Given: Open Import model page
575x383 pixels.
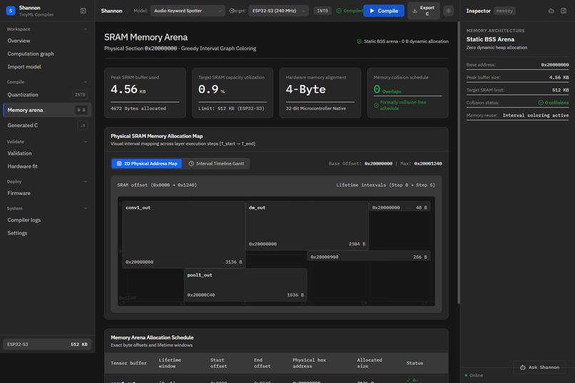Looking at the screenshot, I should (x=47, y=67).
